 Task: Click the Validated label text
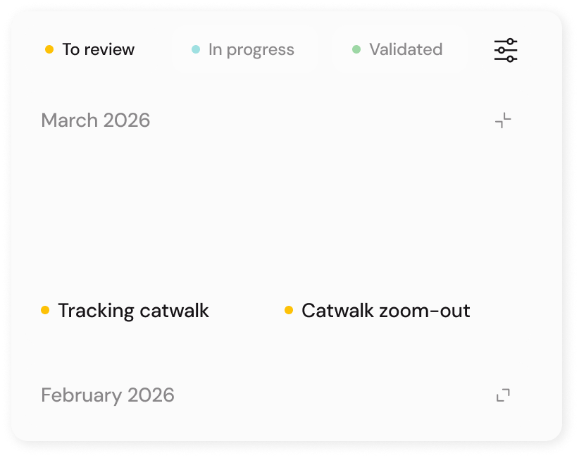coord(406,50)
